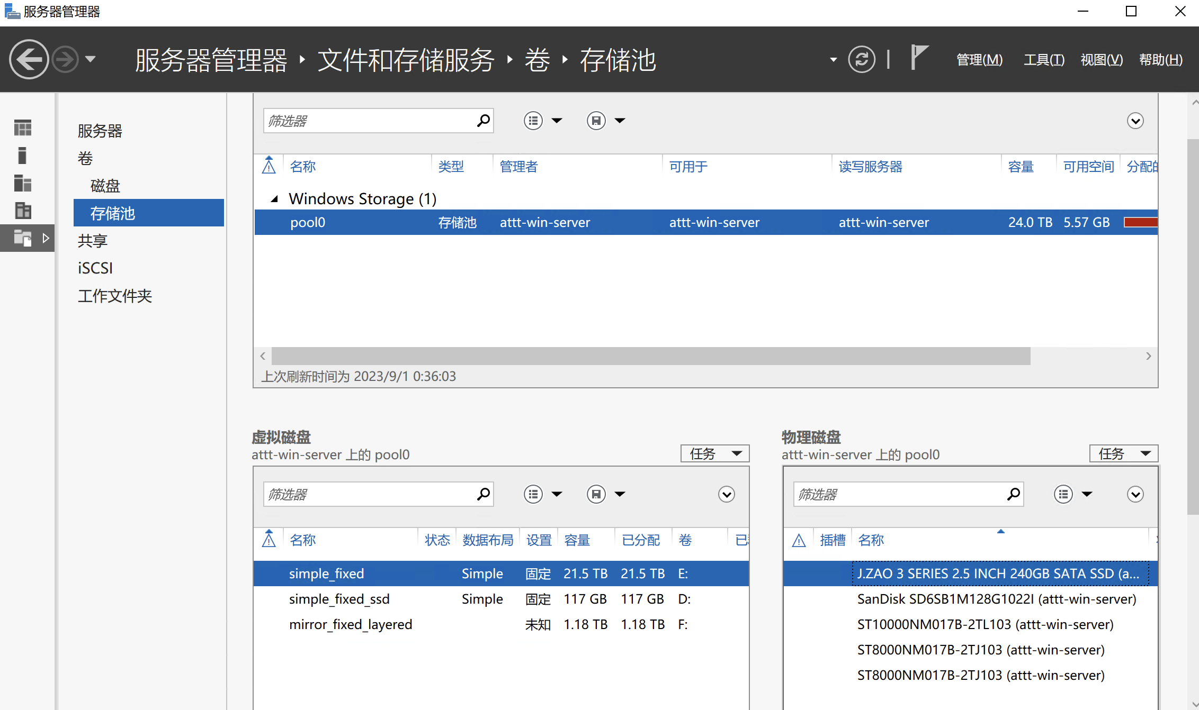This screenshot has width=1199, height=710.
Task: Click list options icon in physical disk toolbar
Action: [x=1063, y=494]
